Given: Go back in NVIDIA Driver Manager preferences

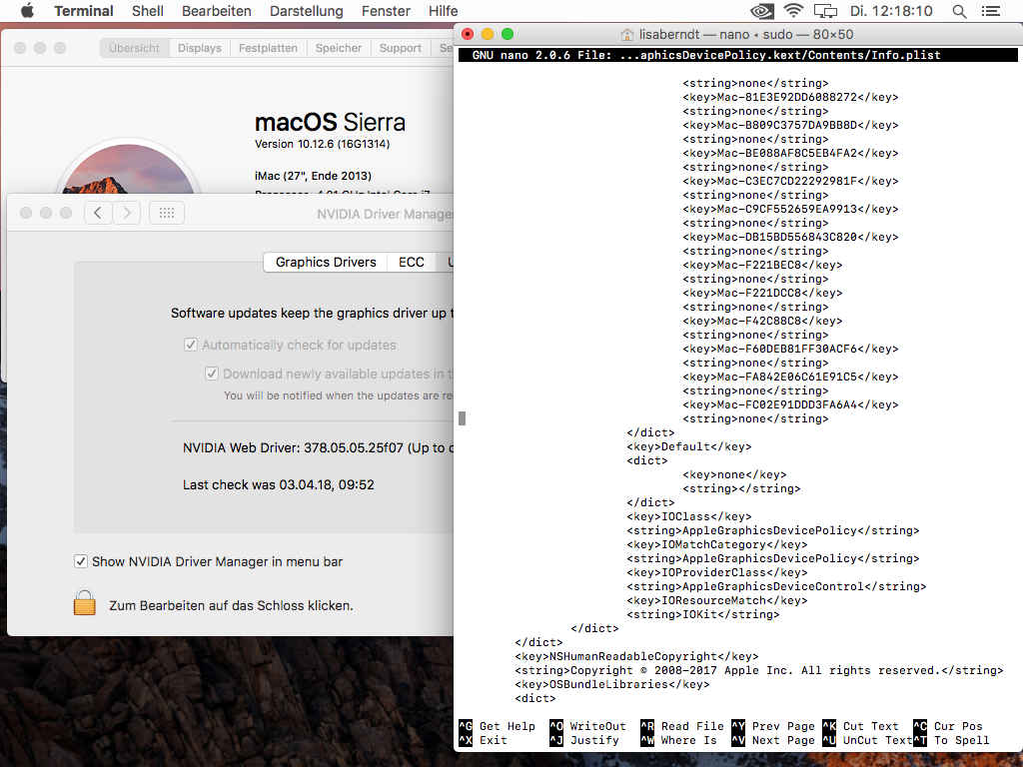Looking at the screenshot, I should pos(98,213).
